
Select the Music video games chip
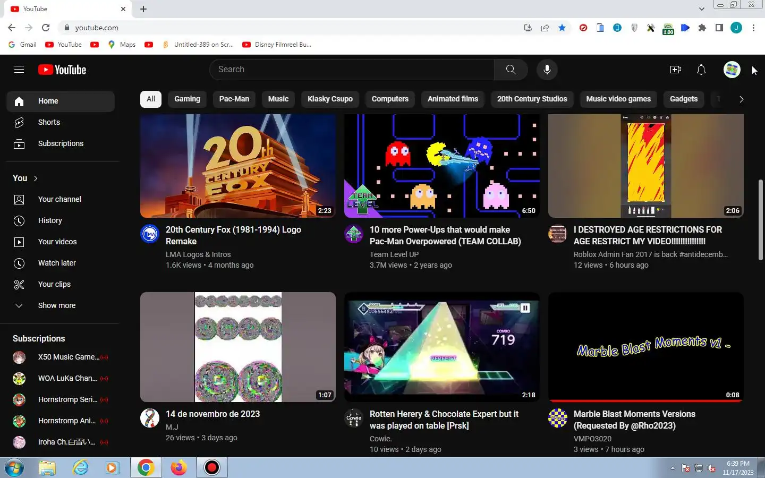[x=618, y=99]
